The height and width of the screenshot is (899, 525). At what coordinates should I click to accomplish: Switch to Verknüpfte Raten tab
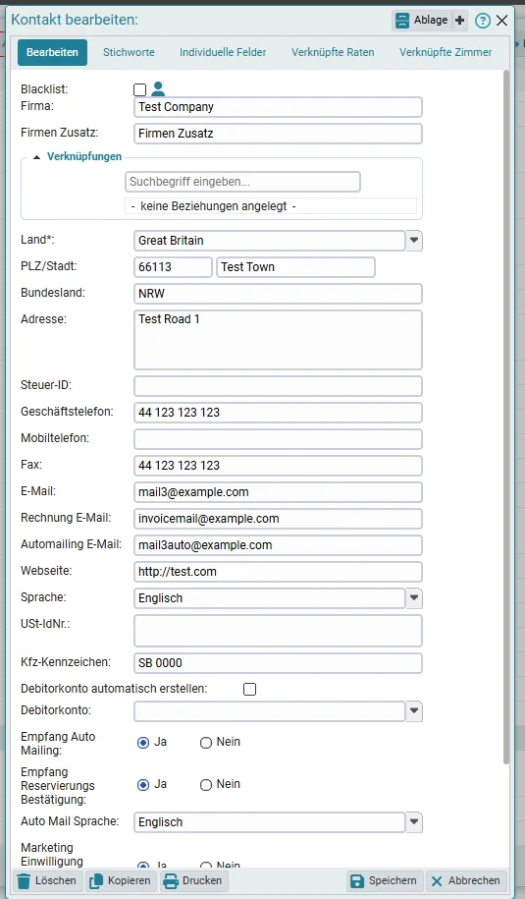click(333, 52)
